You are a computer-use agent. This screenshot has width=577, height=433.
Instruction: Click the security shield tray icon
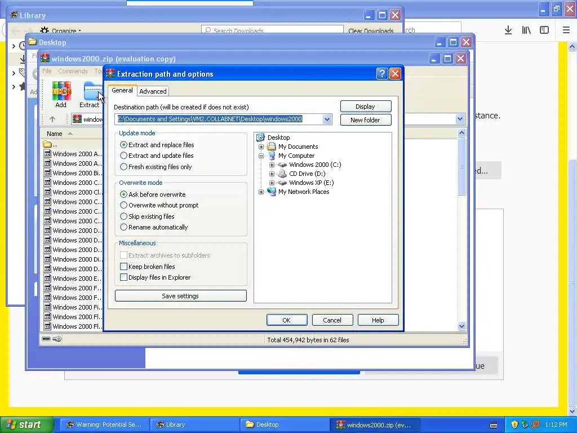pos(514,425)
